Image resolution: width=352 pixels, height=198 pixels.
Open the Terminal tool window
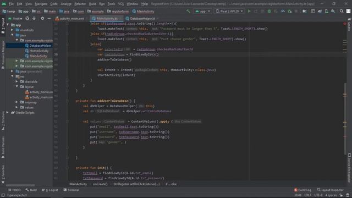coord(71,190)
